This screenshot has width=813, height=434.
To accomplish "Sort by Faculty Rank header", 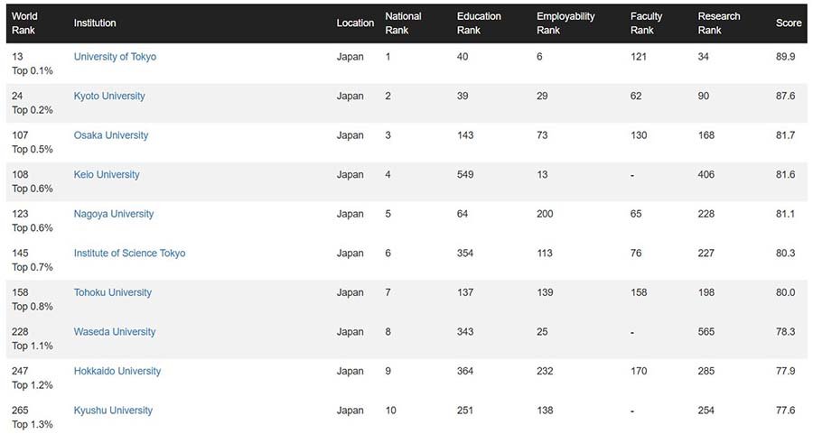I will pos(646,23).
